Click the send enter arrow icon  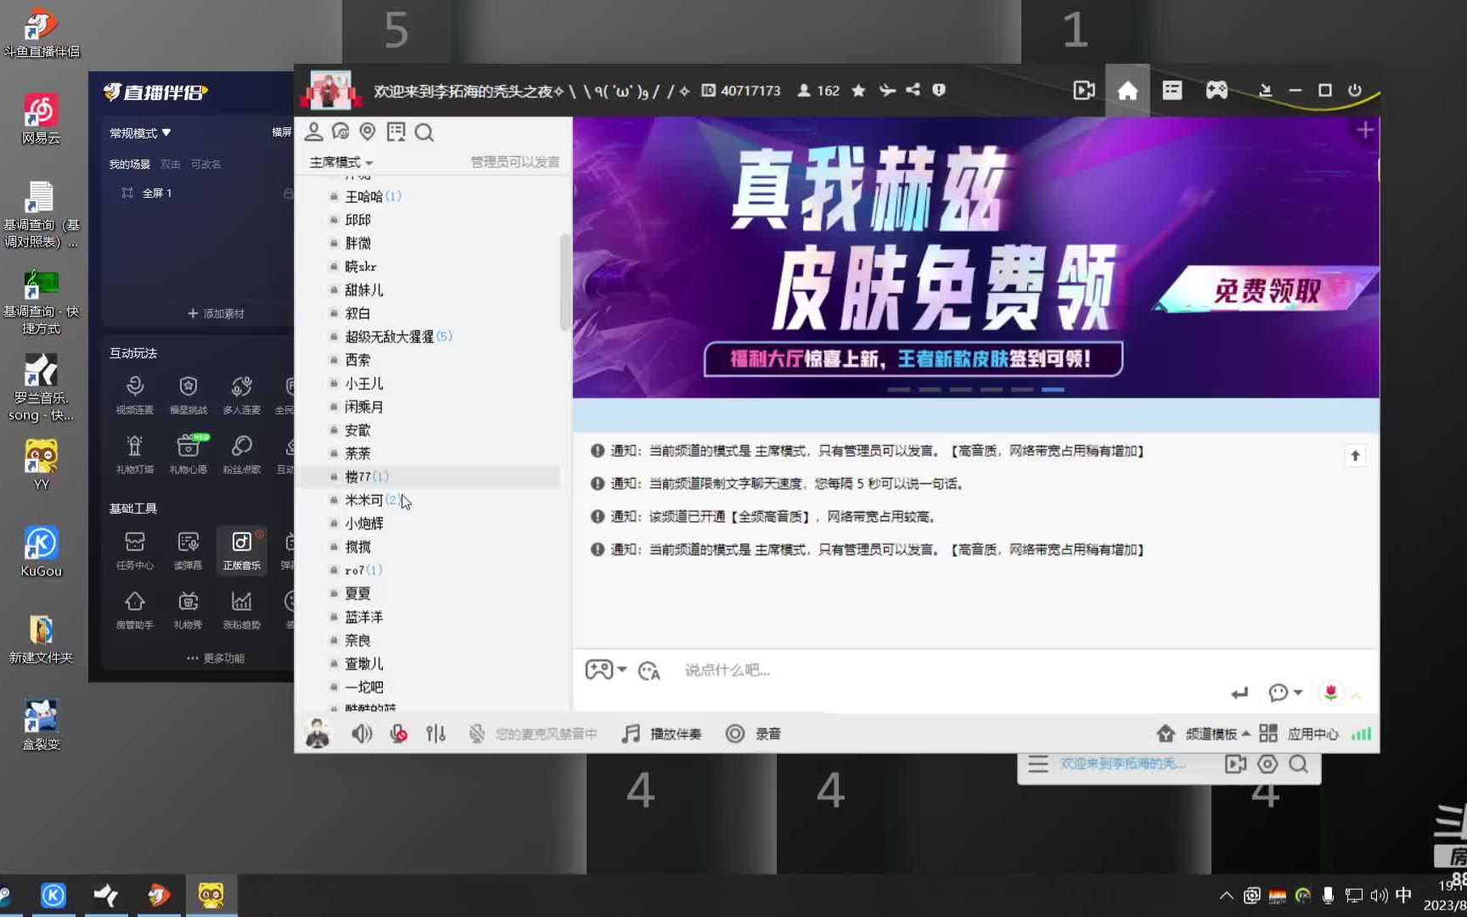1239,693
